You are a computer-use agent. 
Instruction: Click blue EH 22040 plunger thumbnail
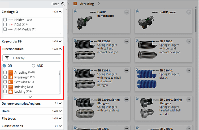[x=147, y=79]
